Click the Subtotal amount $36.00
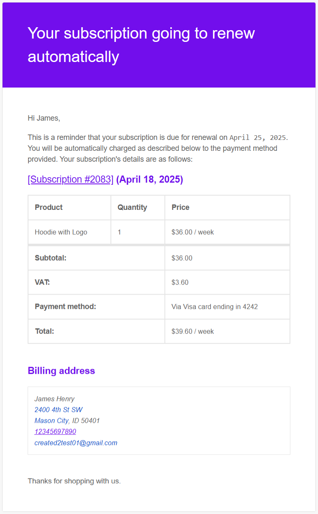Screen dimensions: 318x514 [x=182, y=258]
